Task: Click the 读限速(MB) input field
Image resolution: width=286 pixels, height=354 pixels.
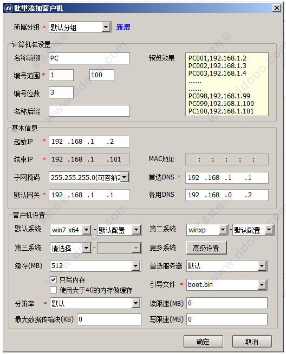Action: pos(227,303)
